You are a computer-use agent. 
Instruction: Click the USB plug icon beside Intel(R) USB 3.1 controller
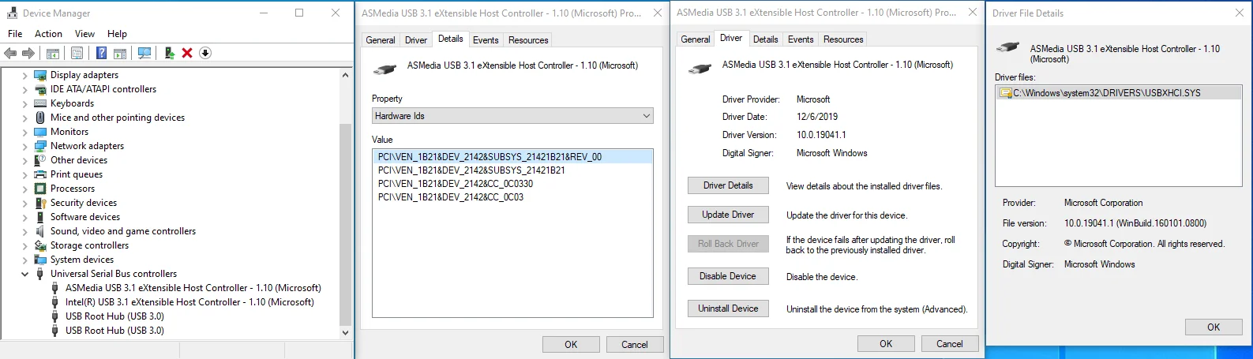coord(55,302)
